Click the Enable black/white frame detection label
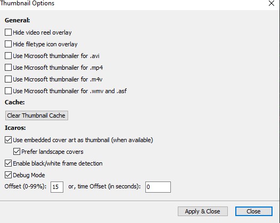 (x=57, y=163)
